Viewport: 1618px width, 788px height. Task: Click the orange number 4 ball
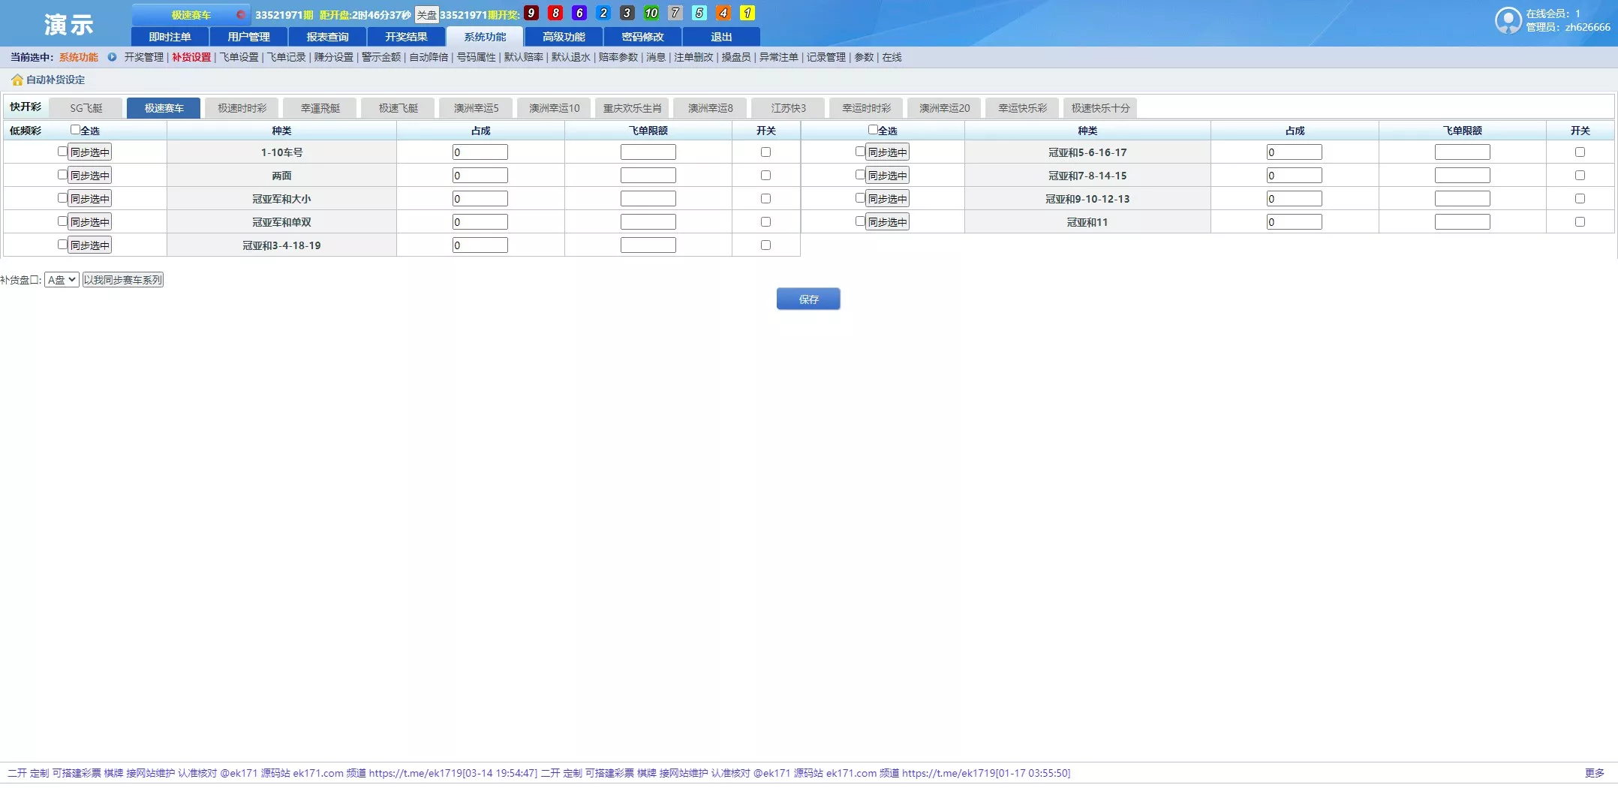coord(723,13)
